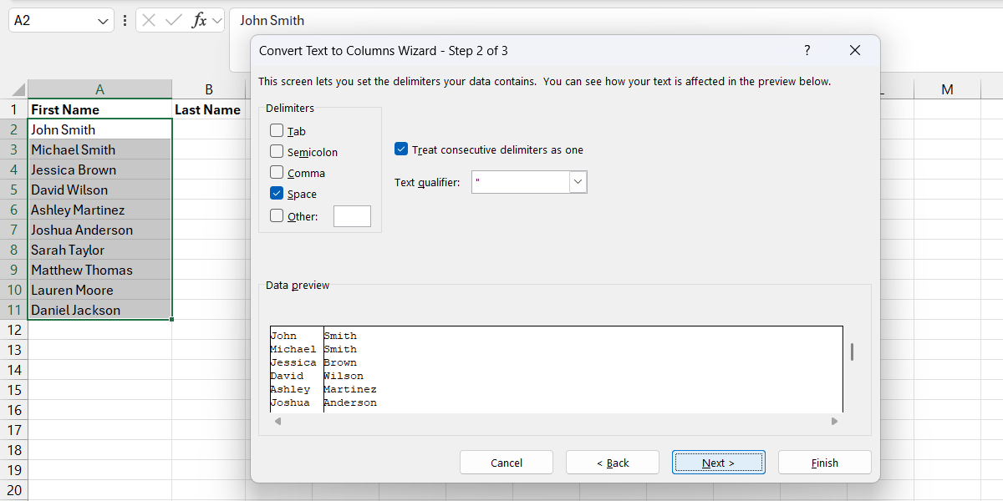1003x501 pixels.
Task: Click the wizard help question mark
Action: pyautogui.click(x=807, y=51)
